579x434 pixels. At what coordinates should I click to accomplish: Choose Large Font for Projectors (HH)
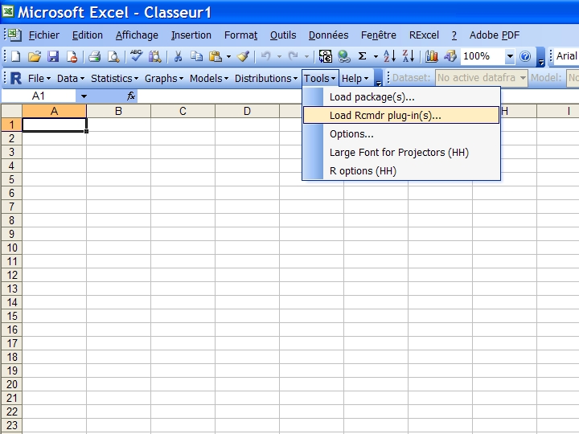[401, 153]
